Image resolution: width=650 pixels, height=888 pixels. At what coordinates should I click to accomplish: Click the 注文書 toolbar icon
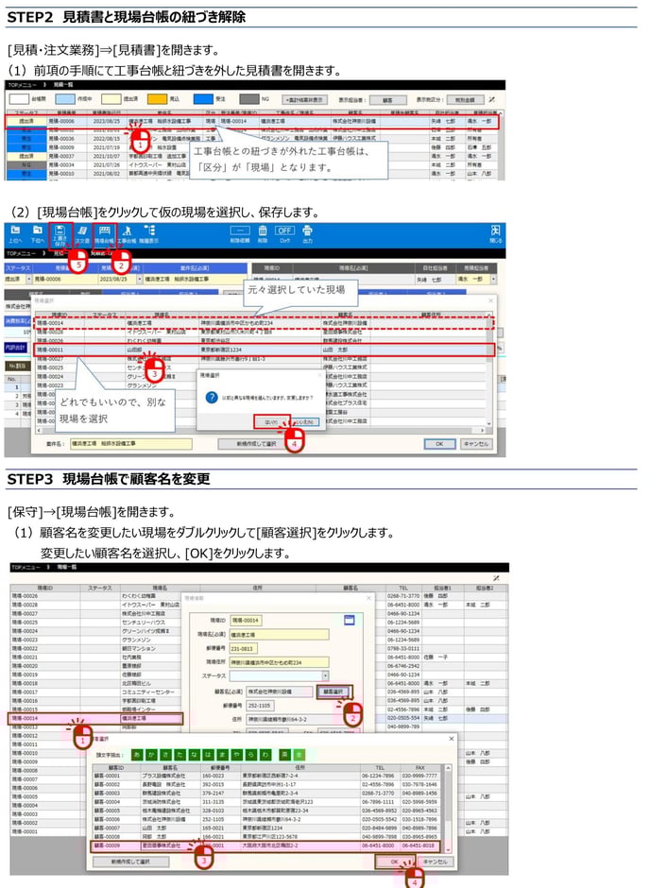click(x=82, y=234)
